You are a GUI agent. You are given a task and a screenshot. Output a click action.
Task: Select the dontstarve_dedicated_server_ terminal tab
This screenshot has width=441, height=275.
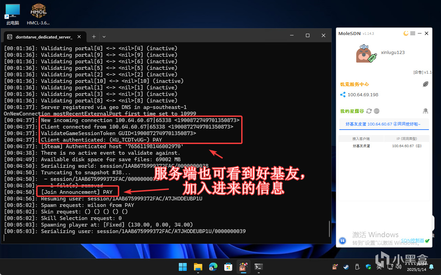click(x=44, y=37)
